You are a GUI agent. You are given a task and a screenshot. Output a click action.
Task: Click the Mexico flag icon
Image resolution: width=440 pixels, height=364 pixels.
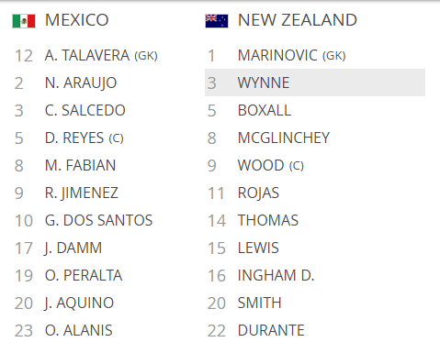[24, 21]
